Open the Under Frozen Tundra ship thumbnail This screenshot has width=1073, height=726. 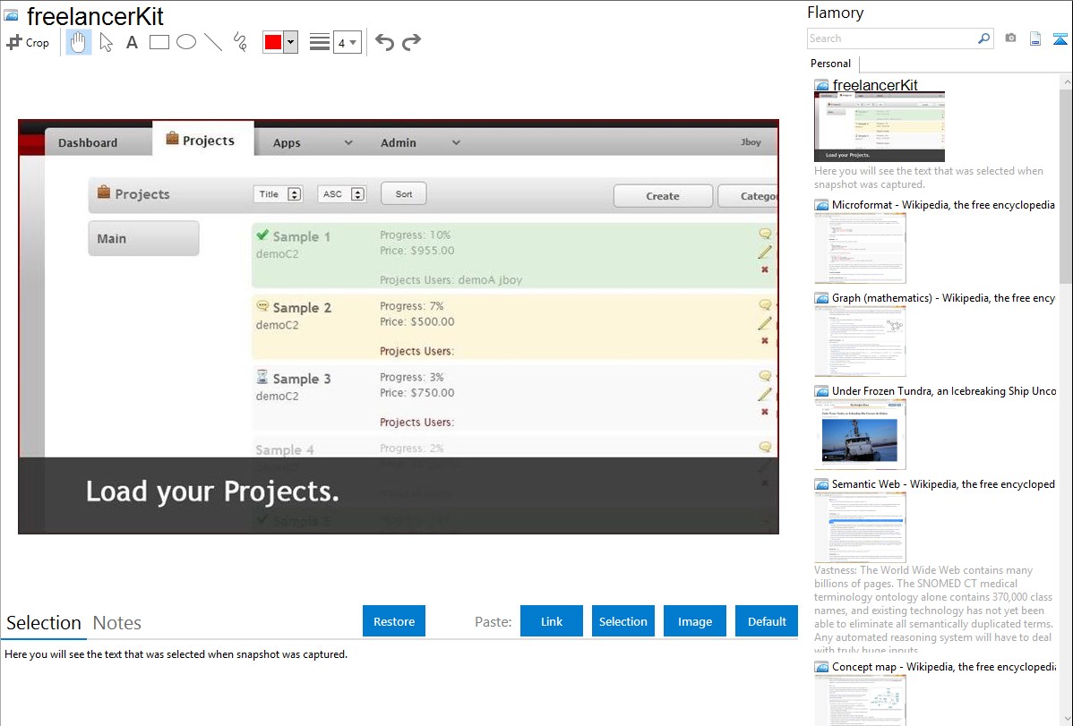coord(860,434)
